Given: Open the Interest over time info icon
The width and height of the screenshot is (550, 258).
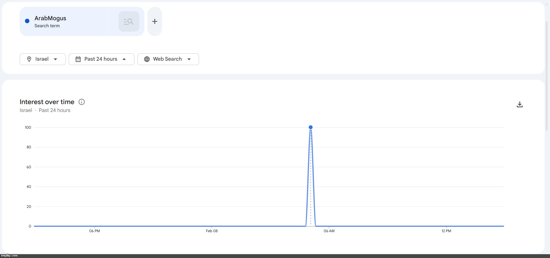Looking at the screenshot, I should [x=82, y=102].
